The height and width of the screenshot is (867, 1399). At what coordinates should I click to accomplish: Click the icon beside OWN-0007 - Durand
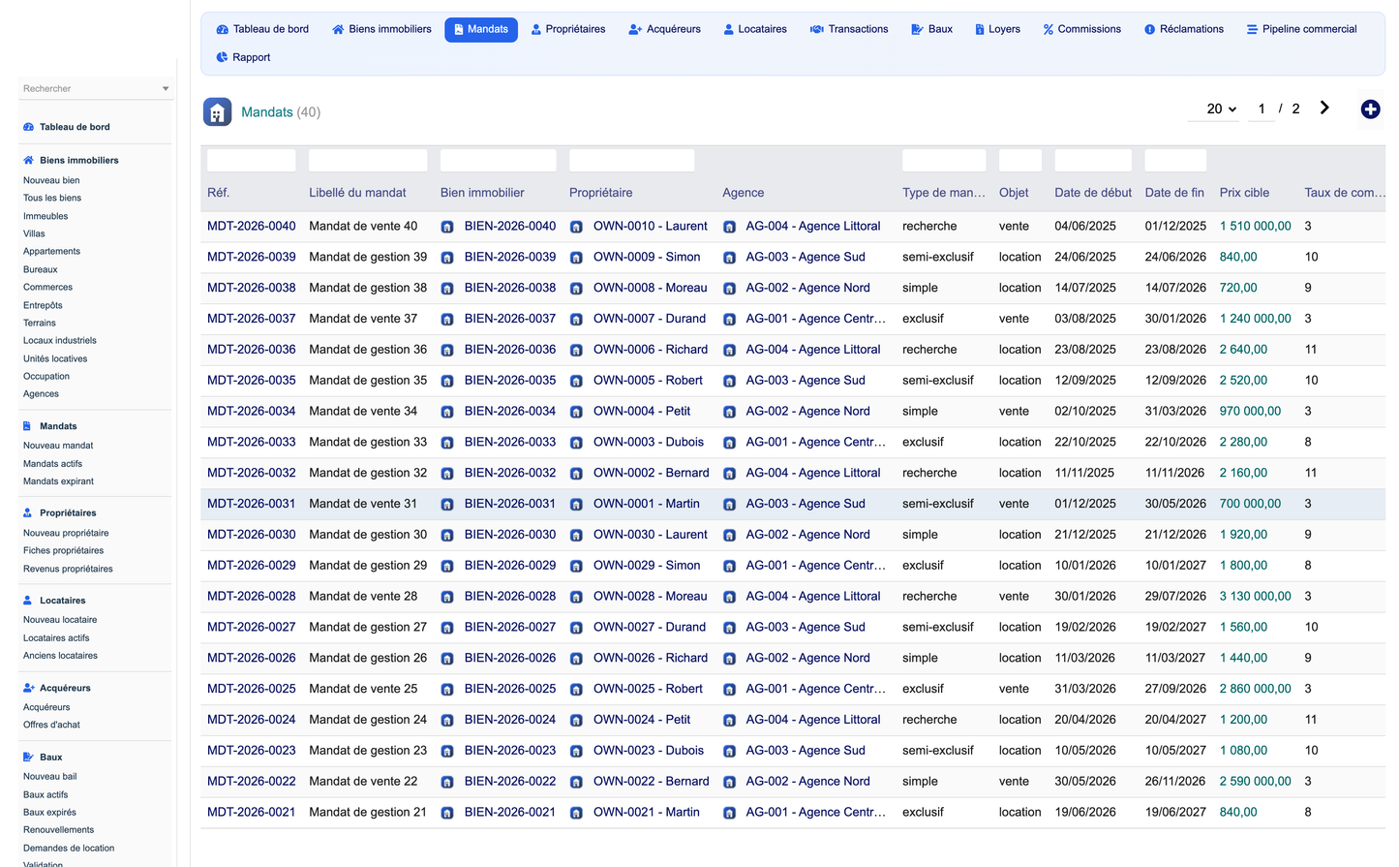tap(576, 320)
